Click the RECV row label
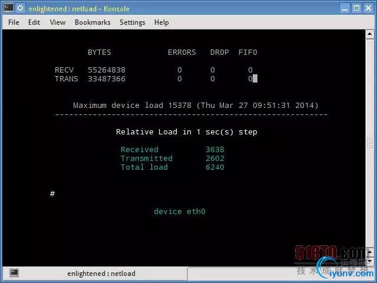The width and height of the screenshot is (377, 283). pos(64,70)
